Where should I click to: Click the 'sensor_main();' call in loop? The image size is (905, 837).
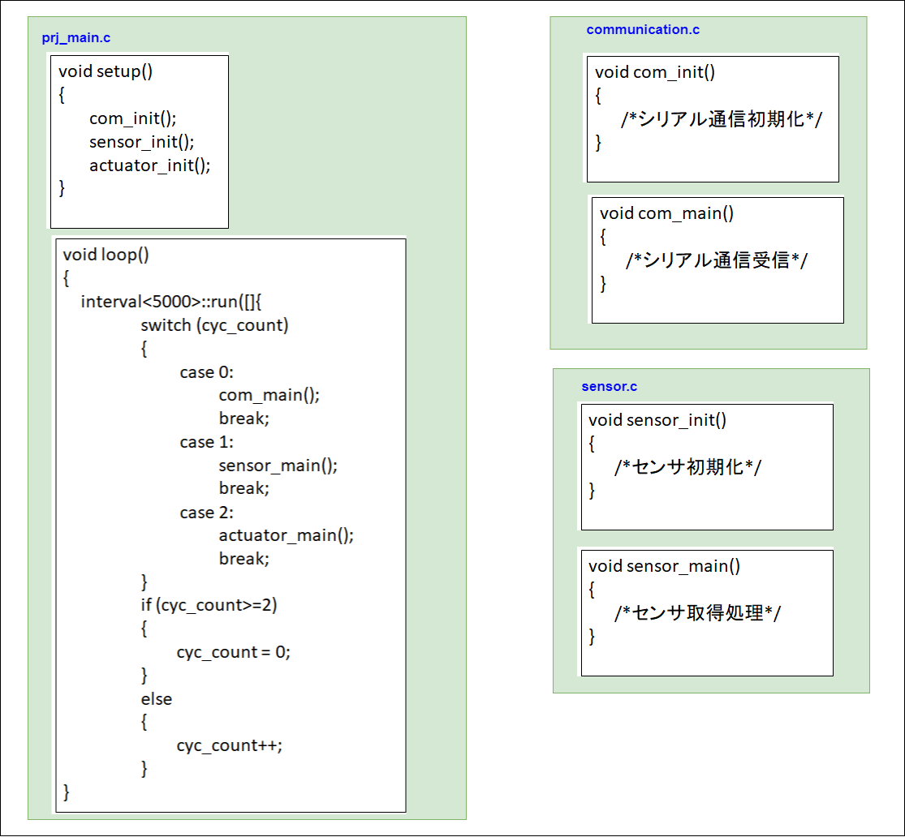(278, 466)
